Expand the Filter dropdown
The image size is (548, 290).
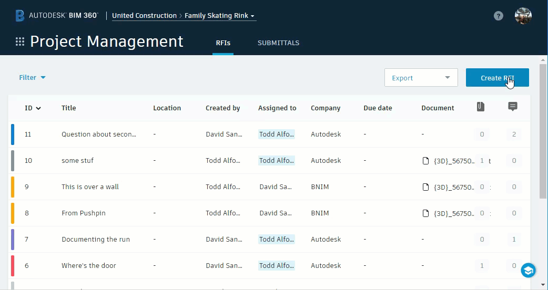[33, 78]
